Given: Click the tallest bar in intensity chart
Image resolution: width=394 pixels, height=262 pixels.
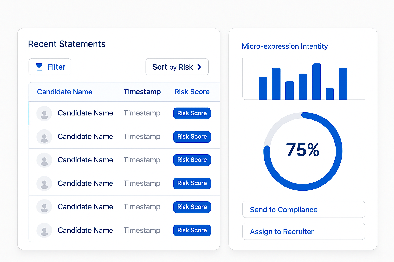Looking at the screenshot, I should 317,81.
